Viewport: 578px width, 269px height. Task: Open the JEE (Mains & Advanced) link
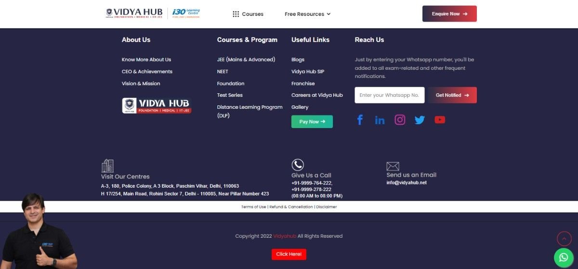pos(246,60)
